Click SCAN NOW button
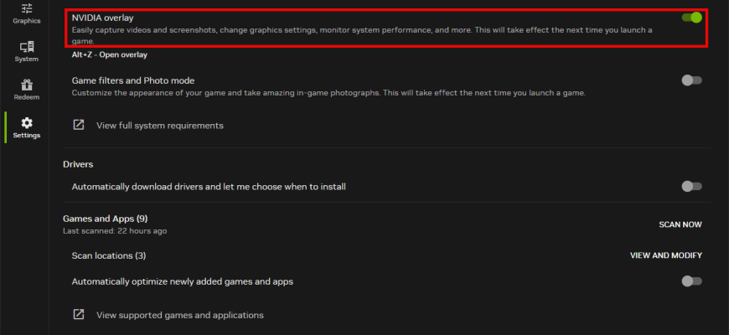 (680, 224)
